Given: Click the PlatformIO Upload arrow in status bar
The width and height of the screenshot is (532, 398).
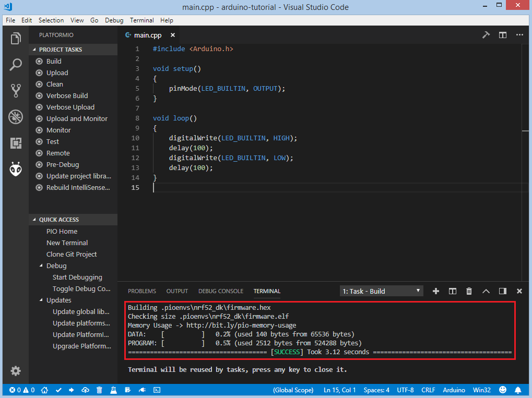Looking at the screenshot, I should (x=71, y=390).
